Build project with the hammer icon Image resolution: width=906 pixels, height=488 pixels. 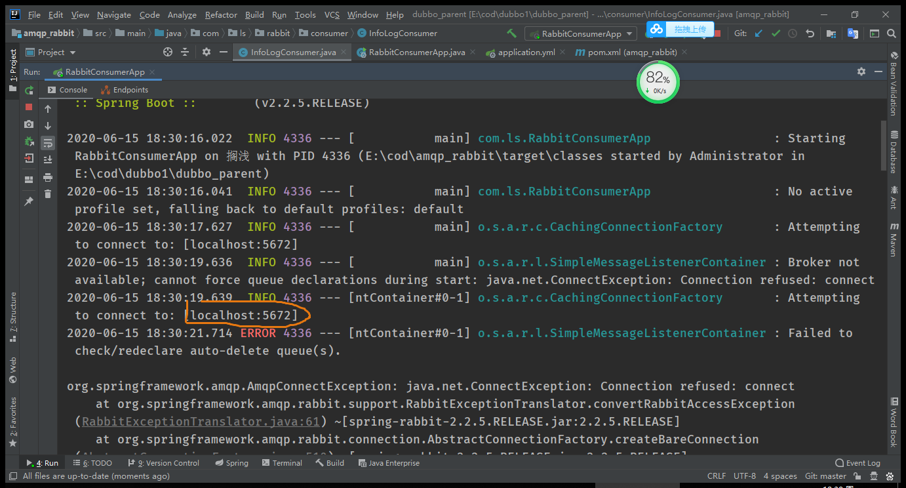pos(512,33)
